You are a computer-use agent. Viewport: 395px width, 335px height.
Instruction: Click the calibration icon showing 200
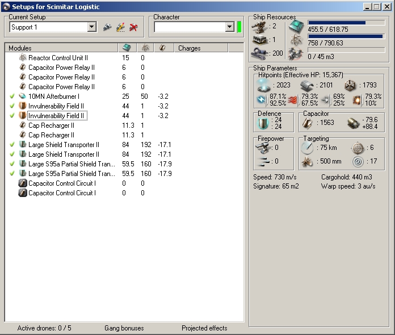click(x=259, y=53)
